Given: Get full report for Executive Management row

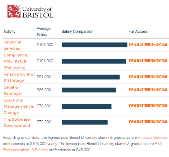Looking at the screenshot, I should coord(148,106).
